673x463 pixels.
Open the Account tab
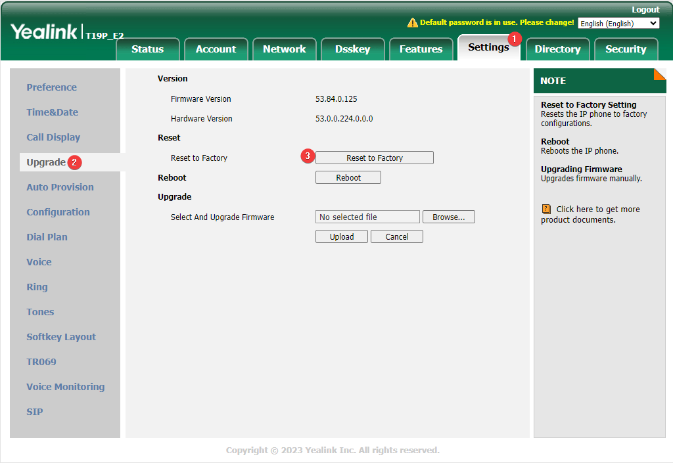(216, 49)
